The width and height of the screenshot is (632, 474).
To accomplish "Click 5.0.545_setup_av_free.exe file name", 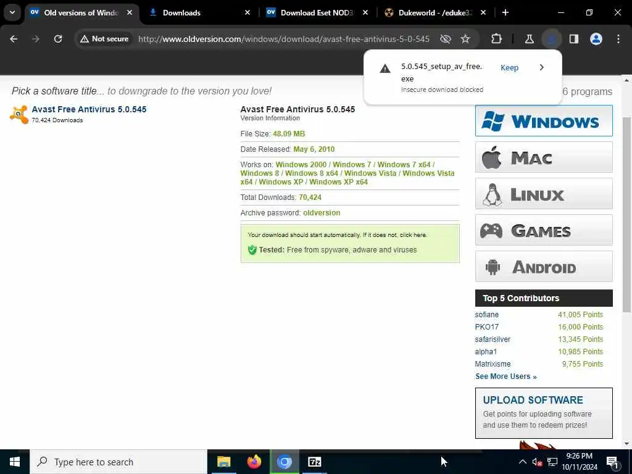I will [x=441, y=72].
